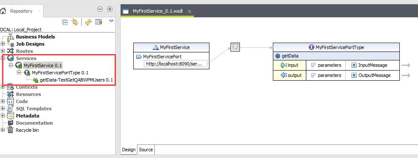Click the Repository home icon
The height and width of the screenshot is (158, 418).
coord(3,11)
